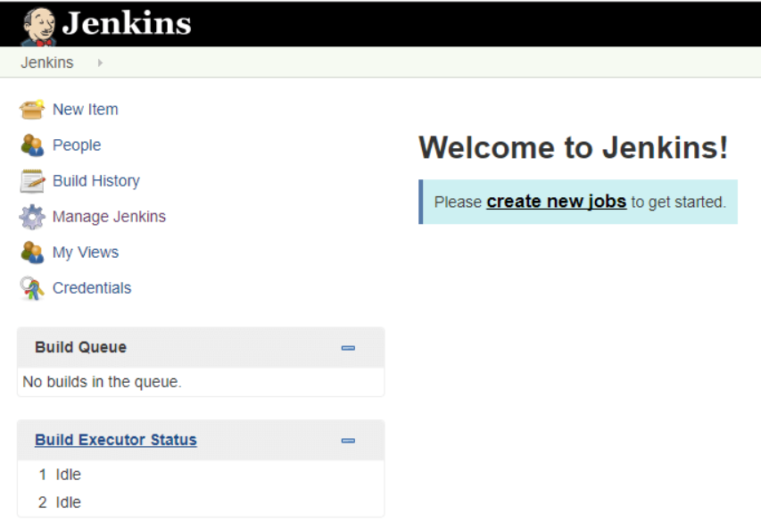Expand the breadcrumb arrow next to Jenkins

pos(98,62)
